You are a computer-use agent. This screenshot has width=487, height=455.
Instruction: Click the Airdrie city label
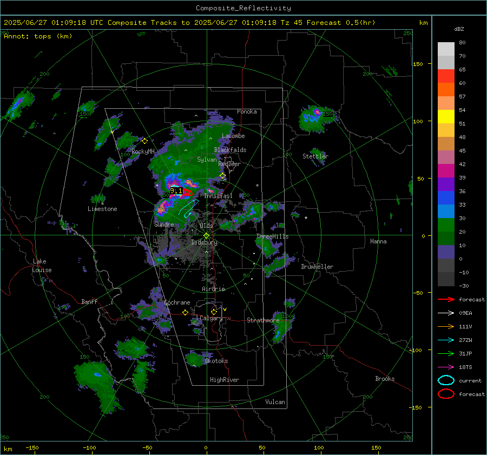pyautogui.click(x=213, y=289)
